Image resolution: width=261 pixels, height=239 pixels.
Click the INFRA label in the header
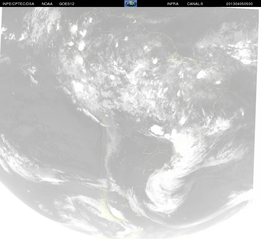pos(173,4)
